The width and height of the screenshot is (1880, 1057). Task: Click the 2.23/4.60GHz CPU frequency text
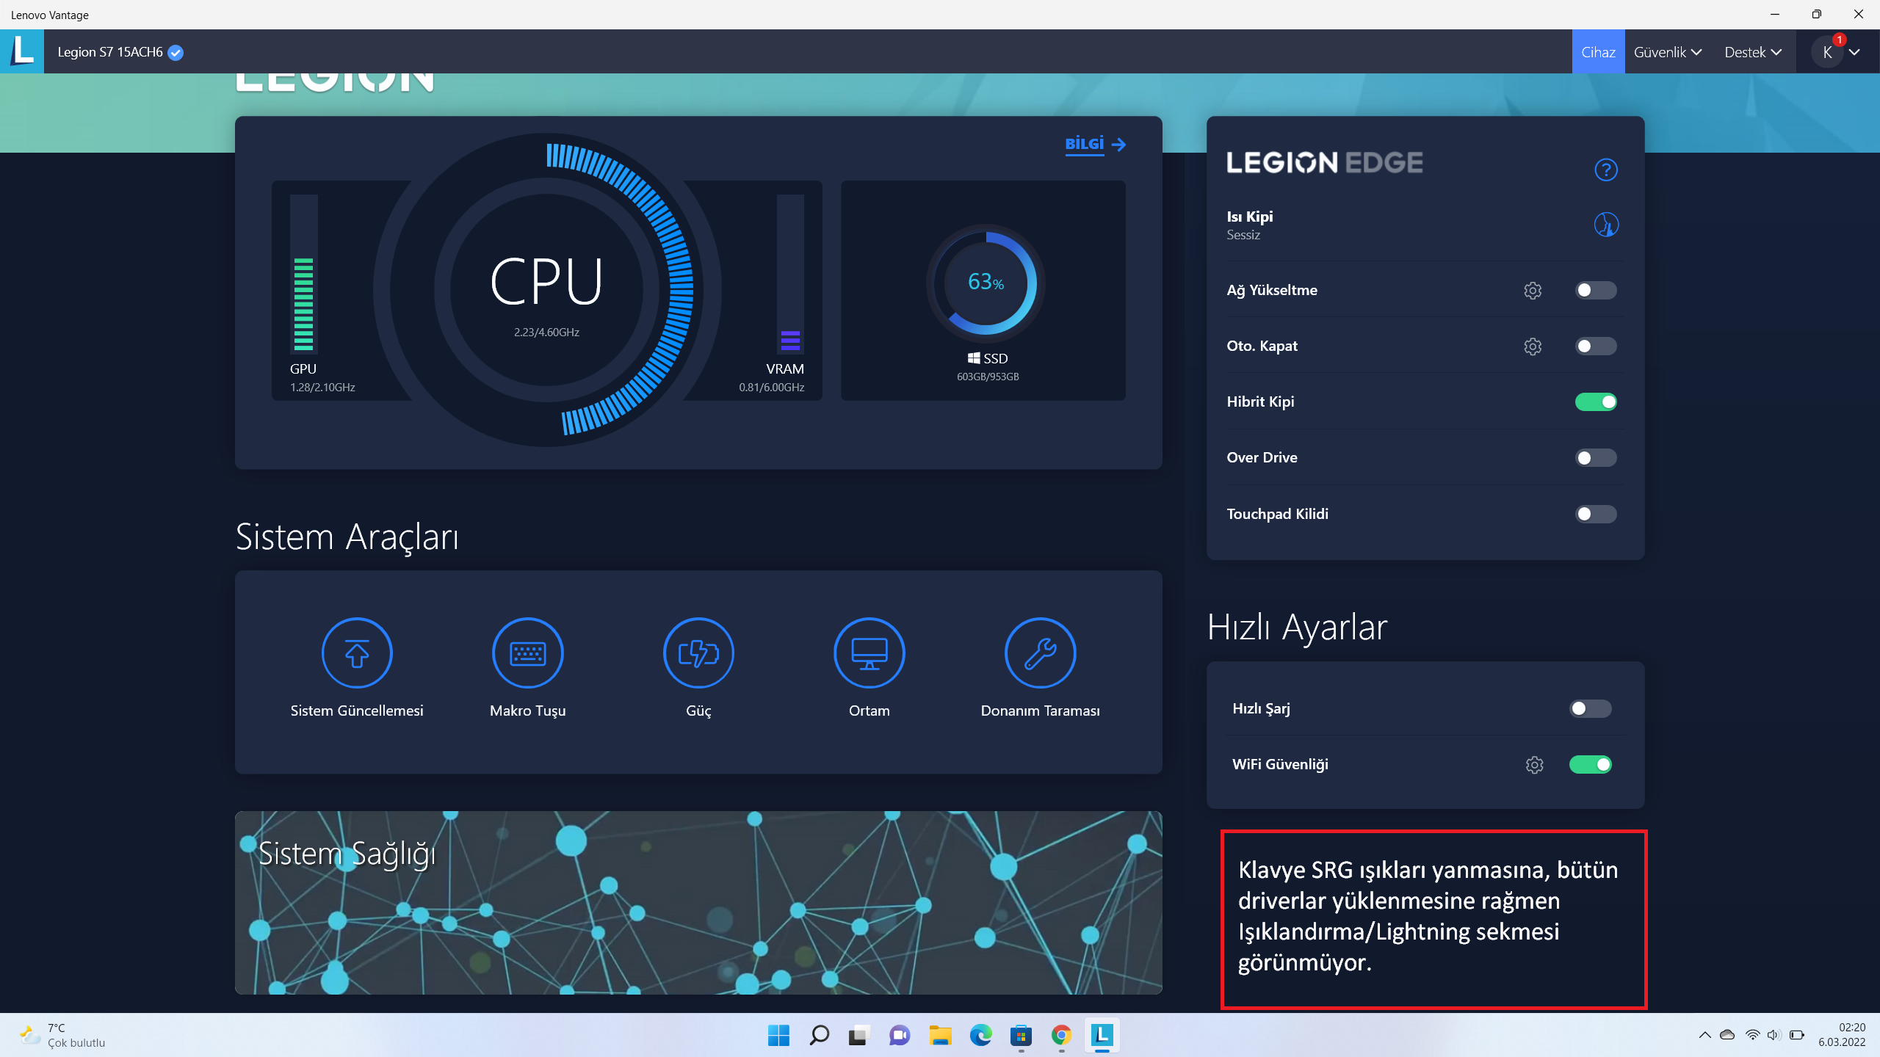(x=546, y=333)
